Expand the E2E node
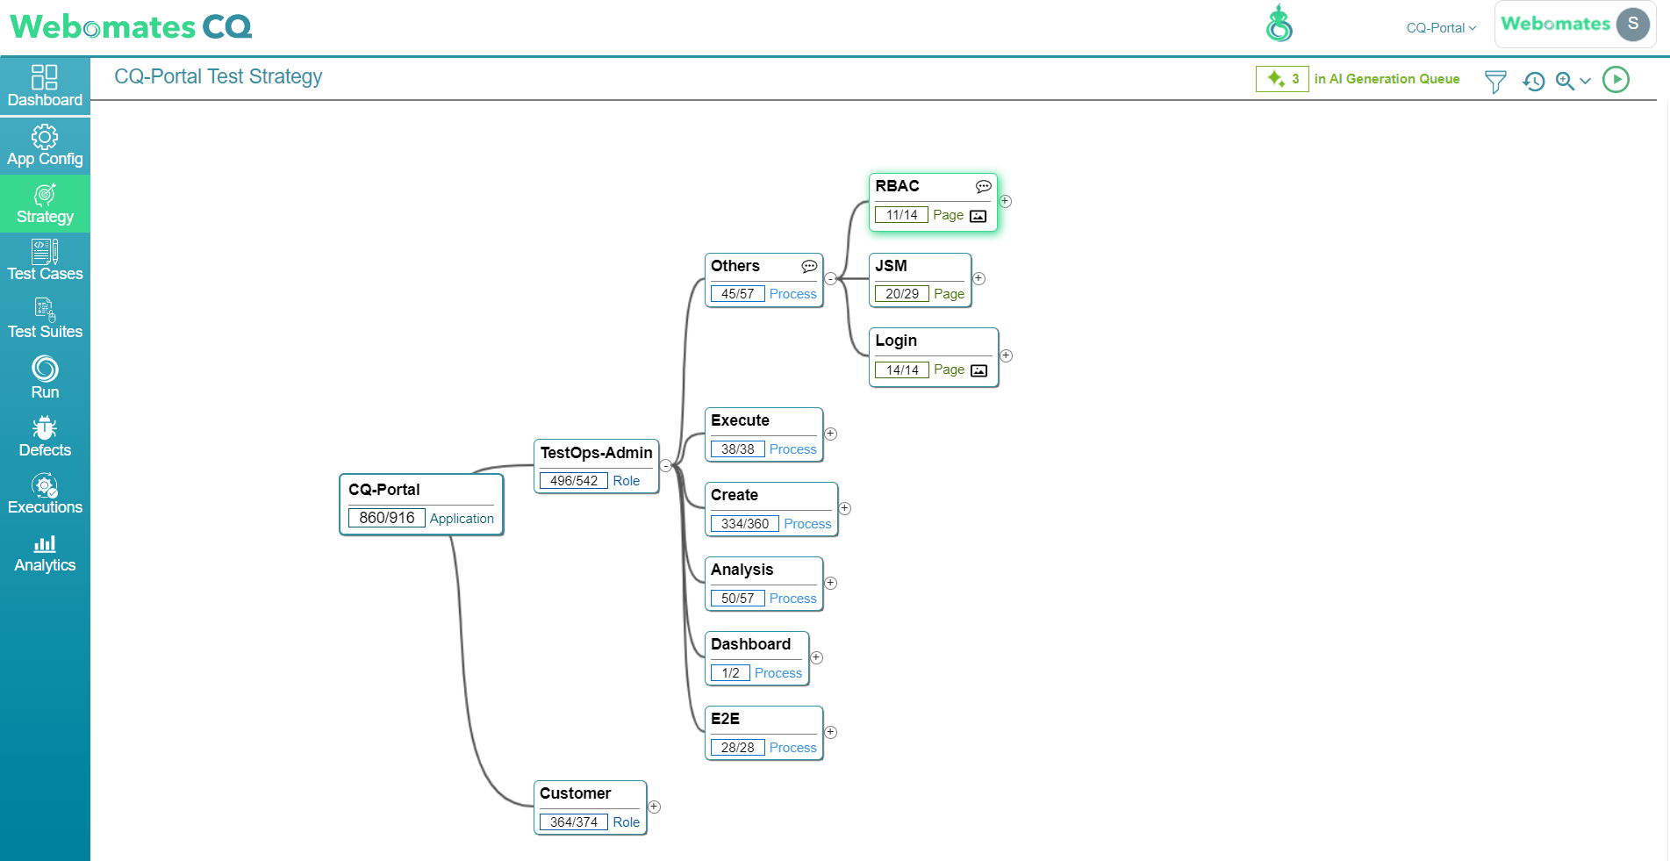The height and width of the screenshot is (861, 1670). click(x=831, y=732)
